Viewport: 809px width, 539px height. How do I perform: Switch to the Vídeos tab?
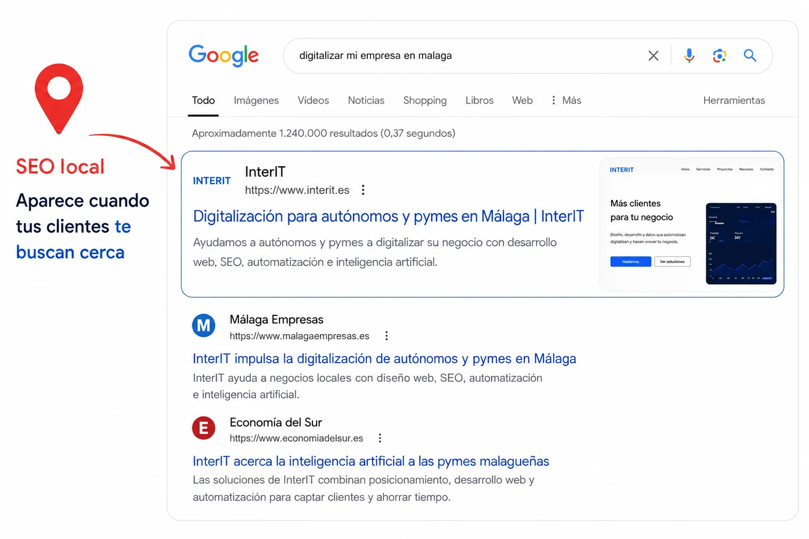point(313,100)
